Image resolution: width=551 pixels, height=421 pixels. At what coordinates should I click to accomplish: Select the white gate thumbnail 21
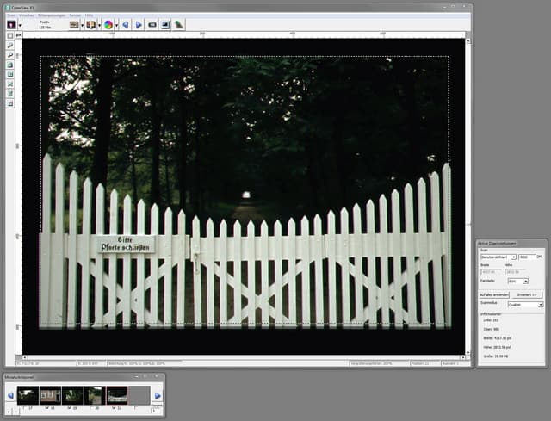pos(117,394)
